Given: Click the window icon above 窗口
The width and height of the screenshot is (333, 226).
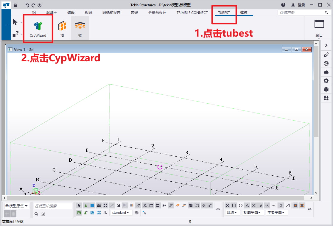Looking at the screenshot, I should pos(319,24).
